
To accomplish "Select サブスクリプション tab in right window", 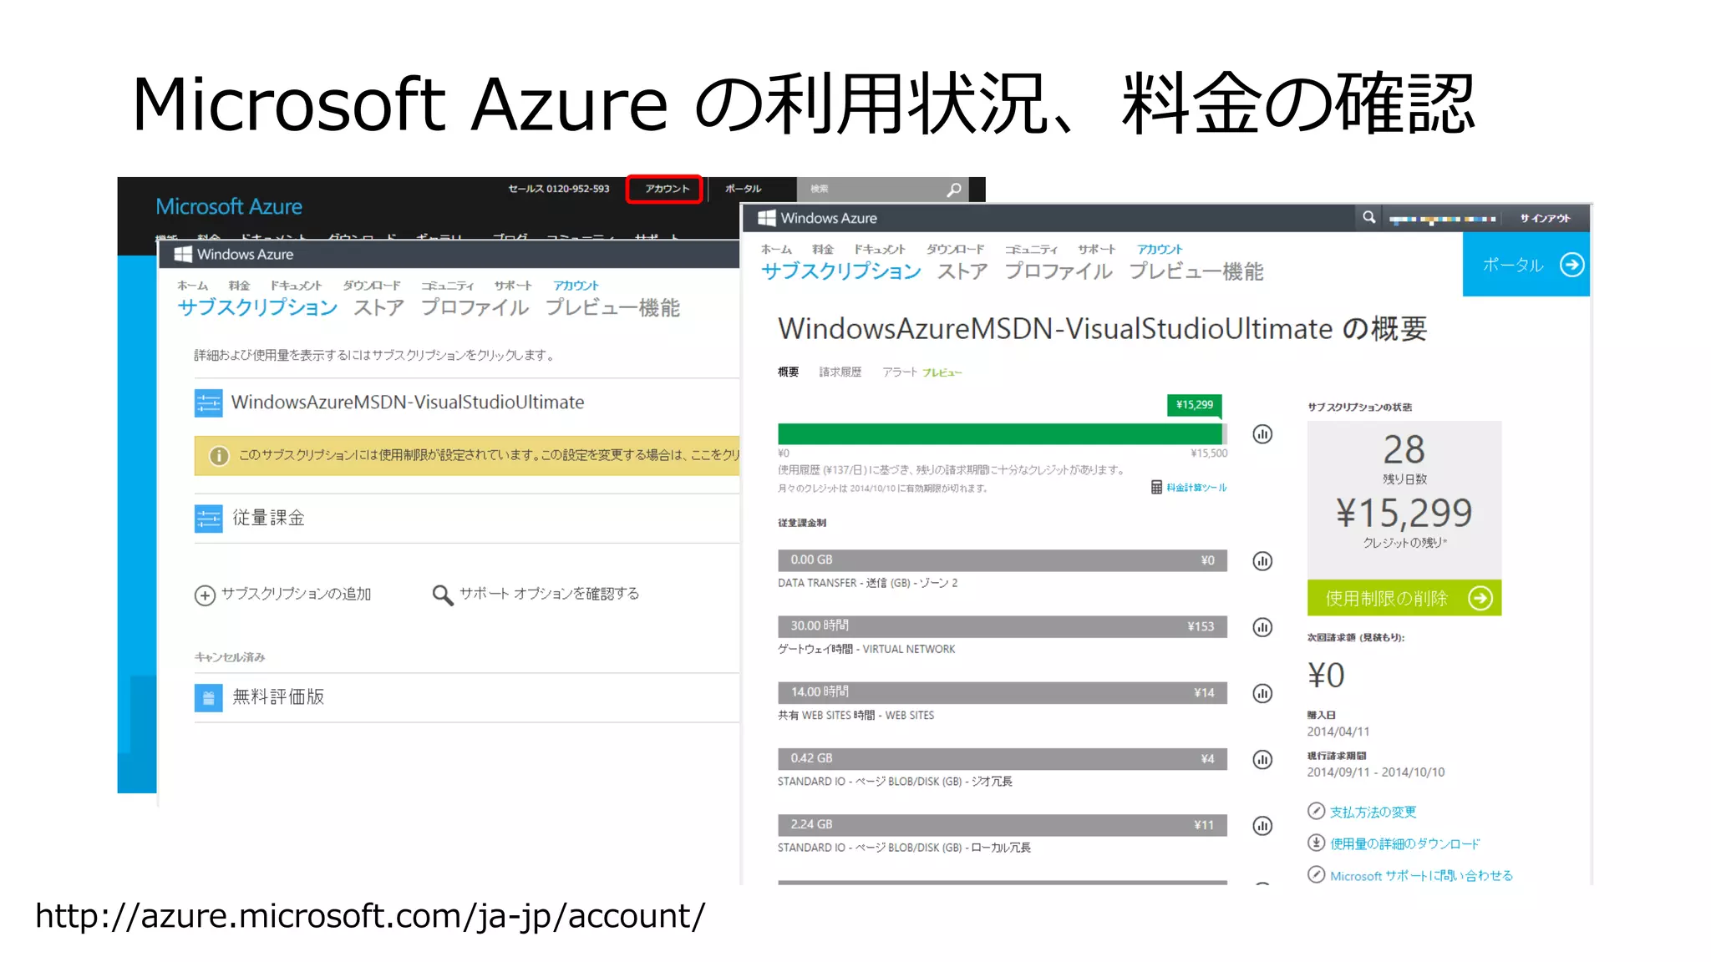I will coord(840,271).
